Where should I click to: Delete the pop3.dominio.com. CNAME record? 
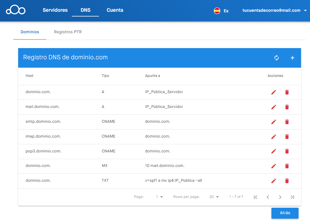(x=287, y=151)
